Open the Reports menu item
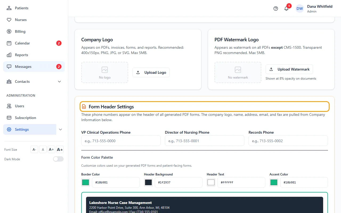This screenshot has height=213, width=341. (x=34, y=55)
